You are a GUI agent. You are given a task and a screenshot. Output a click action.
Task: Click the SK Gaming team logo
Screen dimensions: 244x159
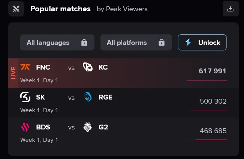click(x=25, y=97)
